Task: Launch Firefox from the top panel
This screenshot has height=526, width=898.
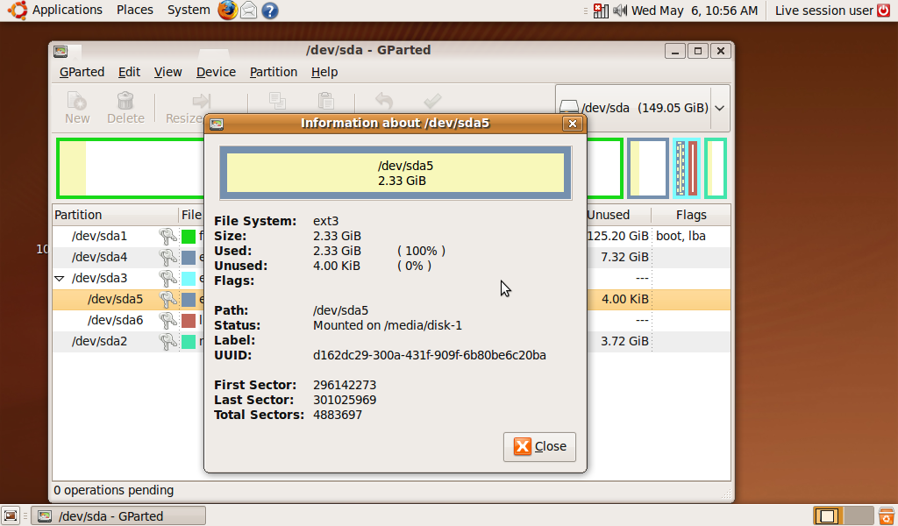Action: 227,11
